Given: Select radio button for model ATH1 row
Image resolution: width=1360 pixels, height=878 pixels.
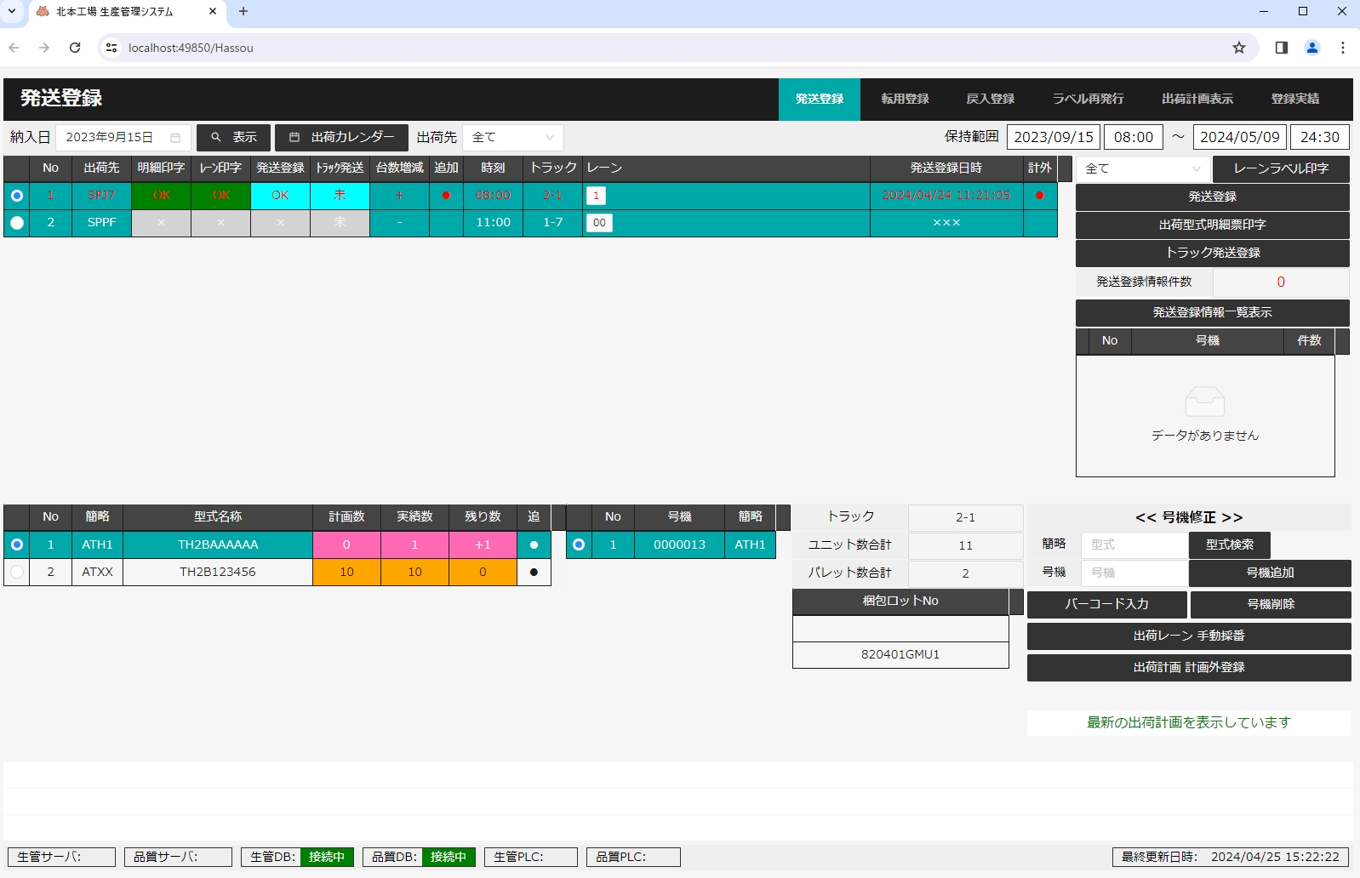Looking at the screenshot, I should point(17,544).
